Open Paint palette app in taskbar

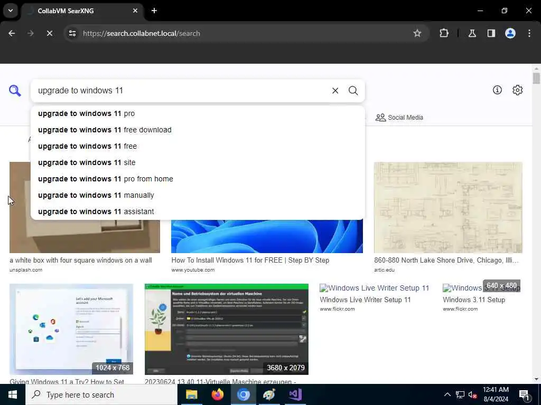pyautogui.click(x=269, y=394)
